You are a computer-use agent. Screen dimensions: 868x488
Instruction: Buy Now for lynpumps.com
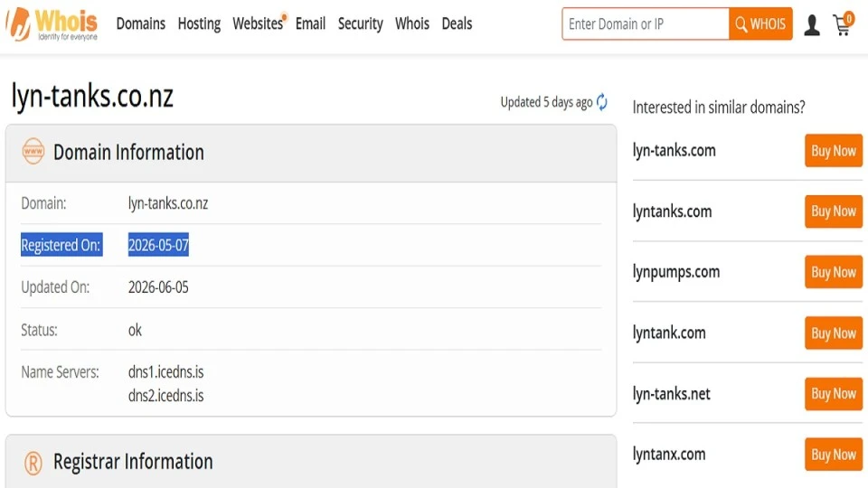[834, 272]
